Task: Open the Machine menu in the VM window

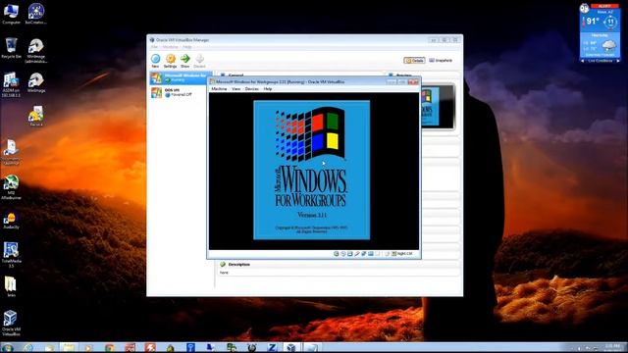Action: point(219,89)
